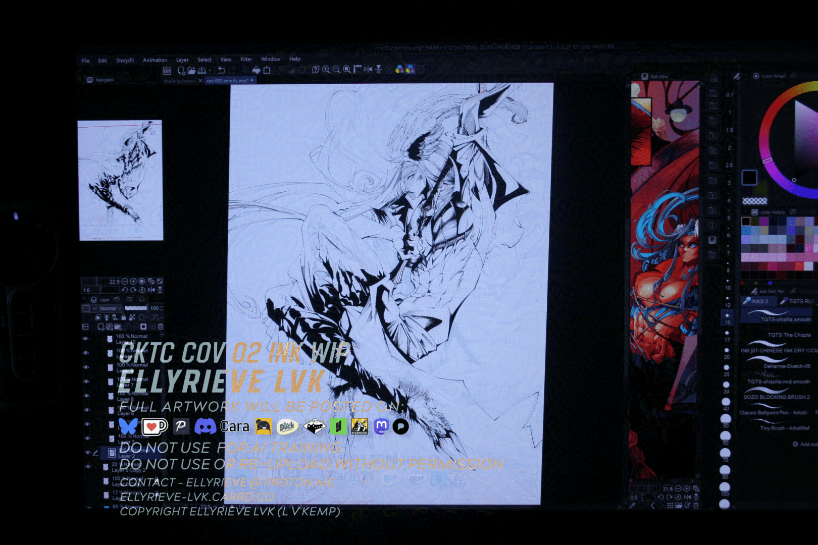Open the Normal blending mode dropdown
This screenshot has height=545, width=818.
[110, 308]
